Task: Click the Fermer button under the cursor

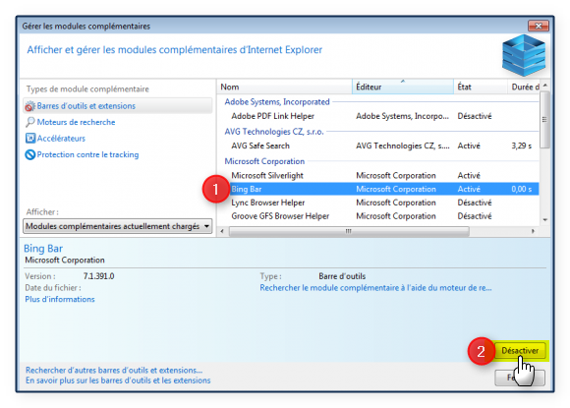Action: (x=520, y=378)
